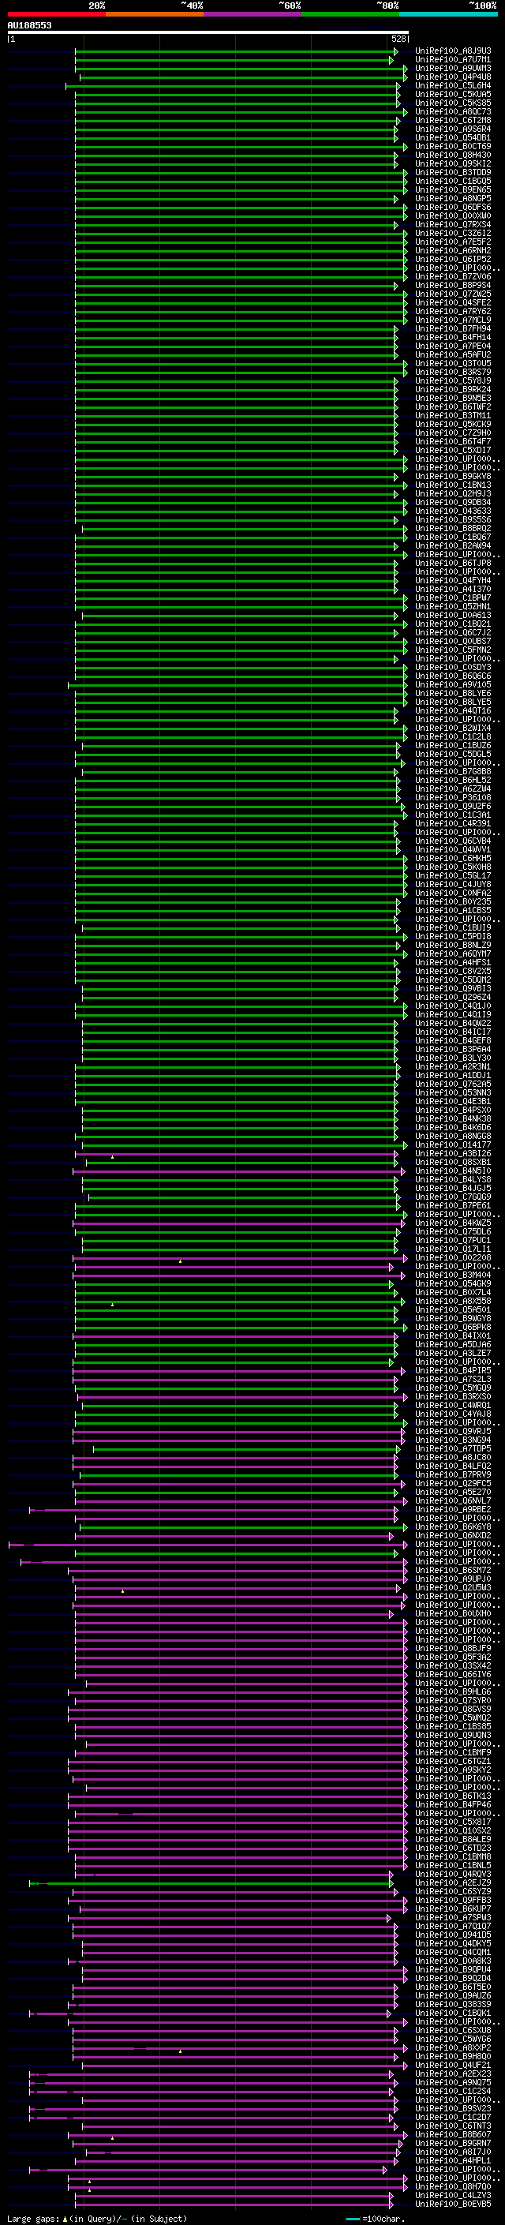
Task: Select alignment label UniRef100_B3TM11
Action: (453, 415)
